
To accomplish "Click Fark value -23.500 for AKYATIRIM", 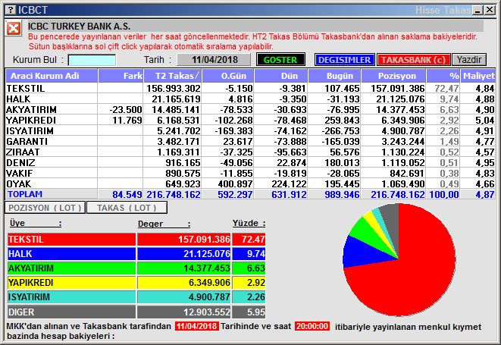I will pyautogui.click(x=126, y=110).
